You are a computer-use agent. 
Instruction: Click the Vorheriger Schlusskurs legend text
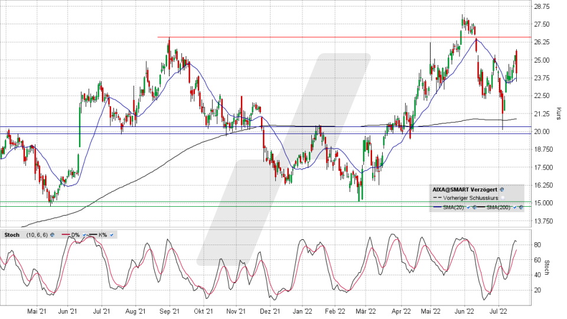tap(471, 198)
